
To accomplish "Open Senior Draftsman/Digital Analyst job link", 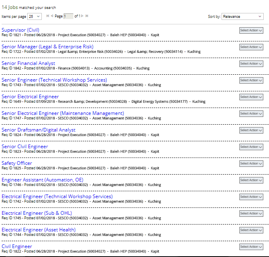I will click(39, 130).
